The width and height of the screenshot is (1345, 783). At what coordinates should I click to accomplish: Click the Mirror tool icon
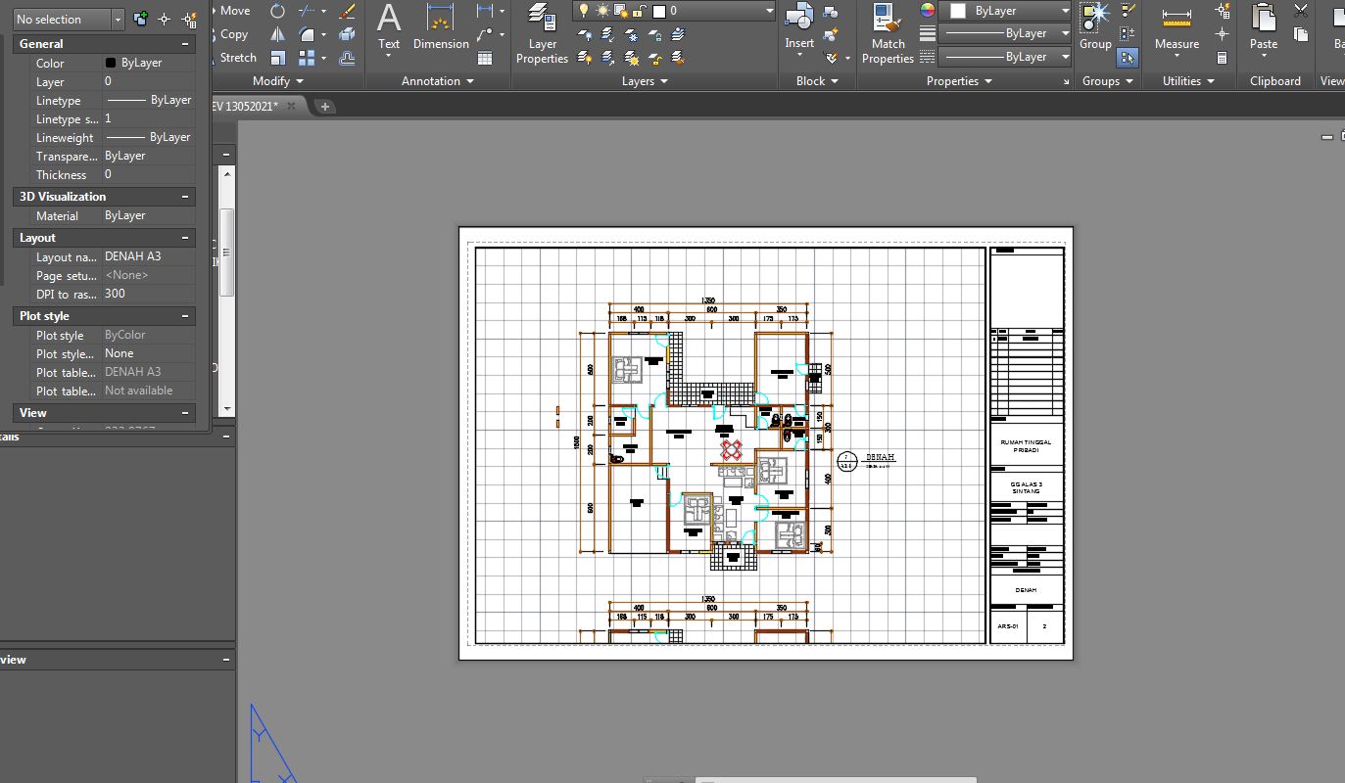(278, 34)
